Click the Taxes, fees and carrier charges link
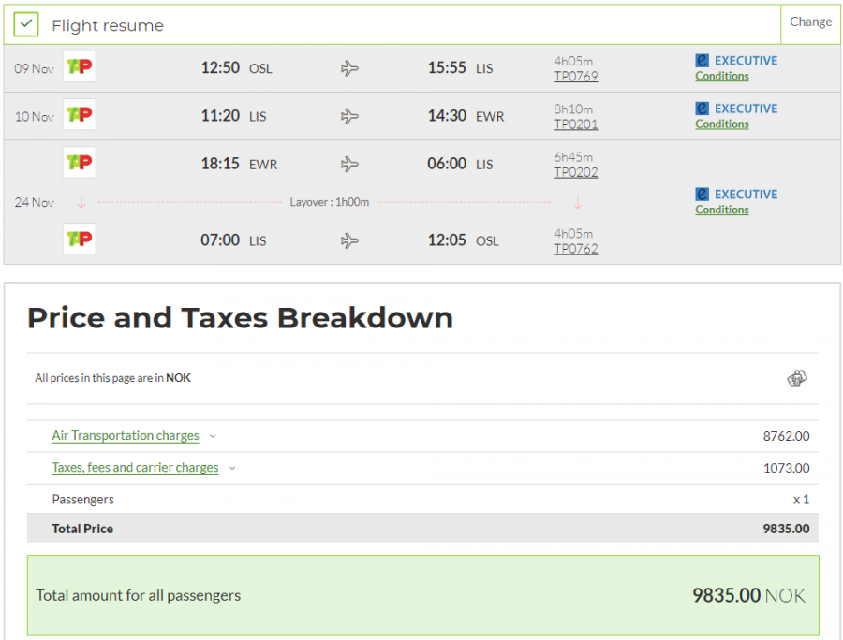 pyautogui.click(x=135, y=468)
